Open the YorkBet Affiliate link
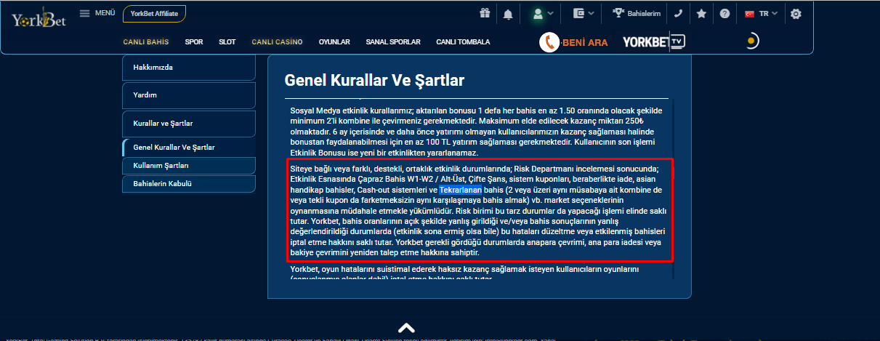 point(155,13)
